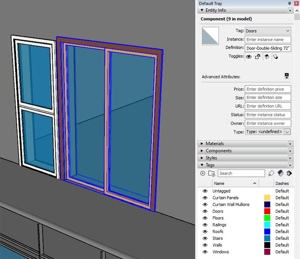Toggle the cast shadows icon
This screenshot has height=259, width=300.
point(267,57)
